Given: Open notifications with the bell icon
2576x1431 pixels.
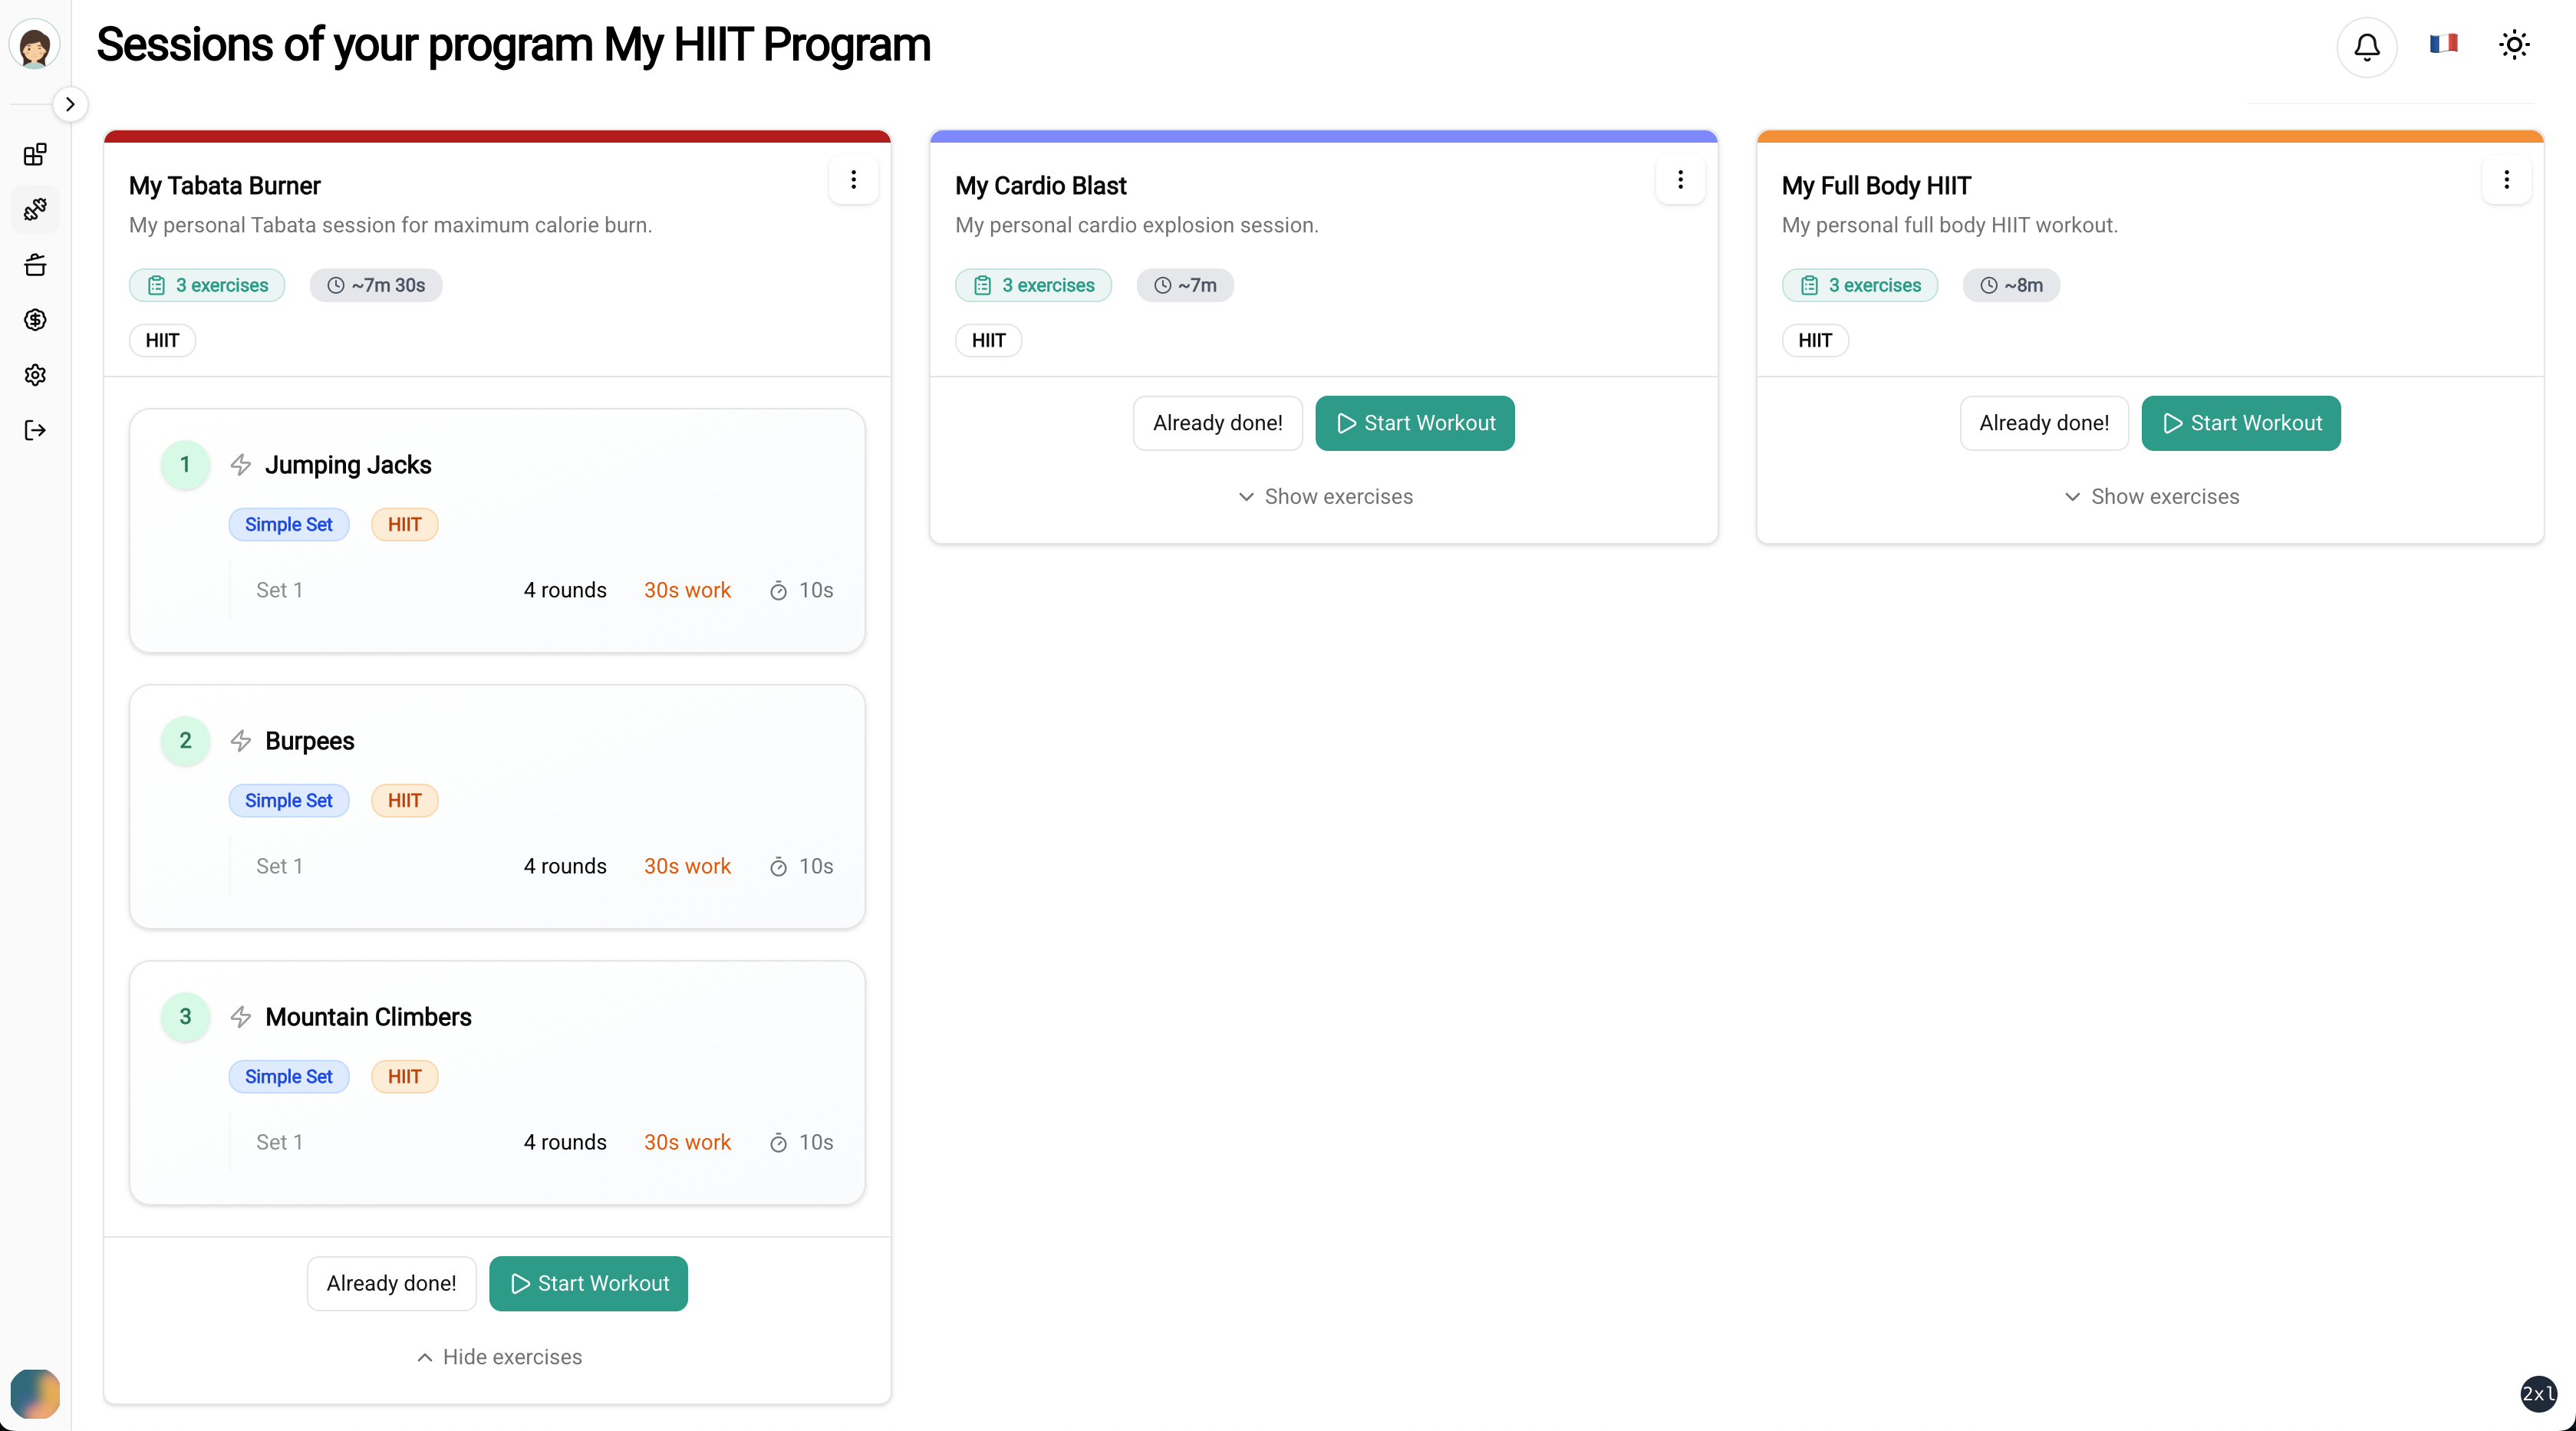Looking at the screenshot, I should coord(2366,45).
